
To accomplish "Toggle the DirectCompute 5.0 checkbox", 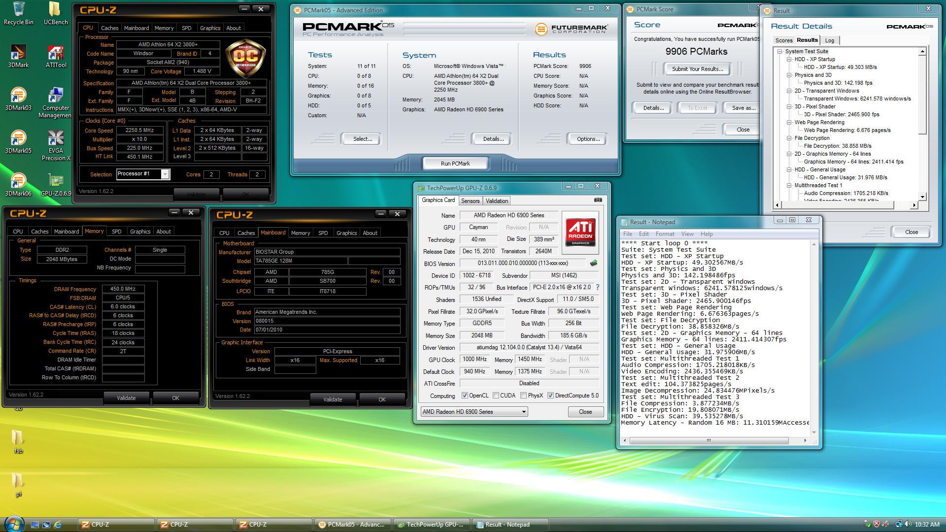I will pos(550,396).
